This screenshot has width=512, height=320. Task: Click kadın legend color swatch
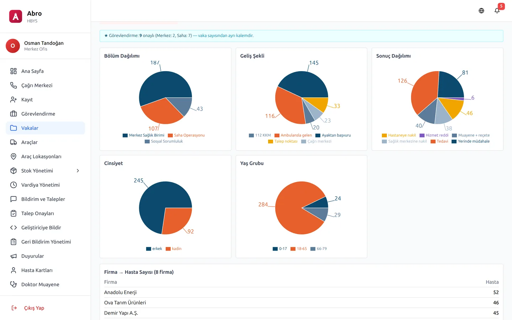168,249
